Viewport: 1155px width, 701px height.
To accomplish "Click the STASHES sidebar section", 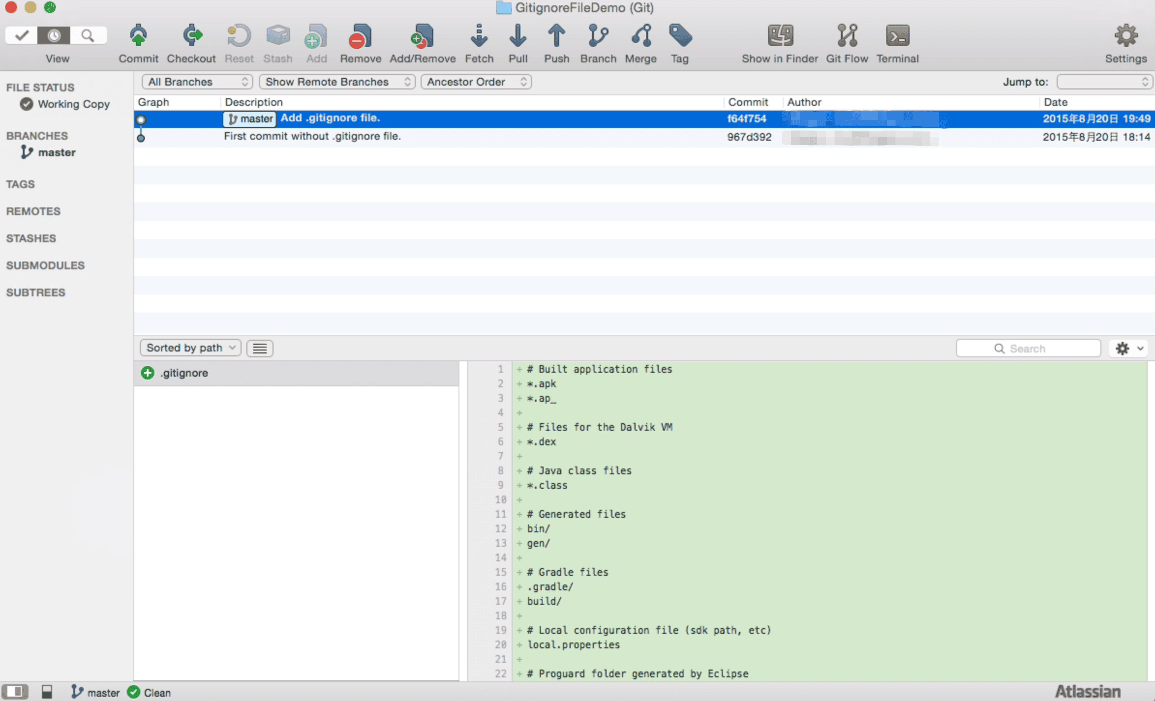I will 31,238.
